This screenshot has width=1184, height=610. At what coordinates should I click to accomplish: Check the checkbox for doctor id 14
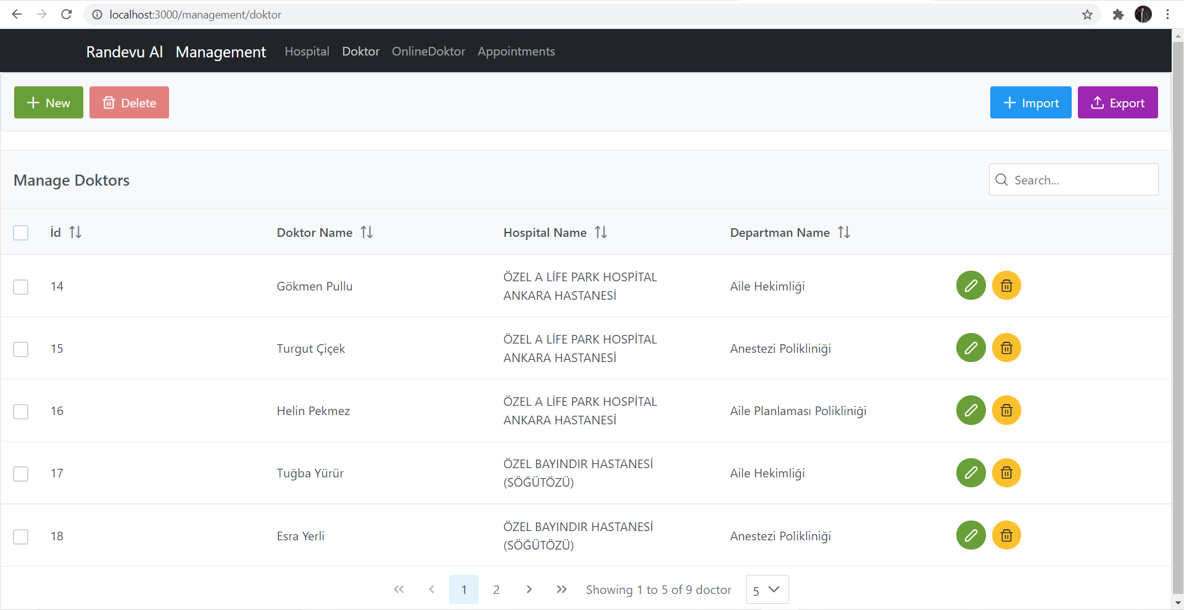click(20, 287)
